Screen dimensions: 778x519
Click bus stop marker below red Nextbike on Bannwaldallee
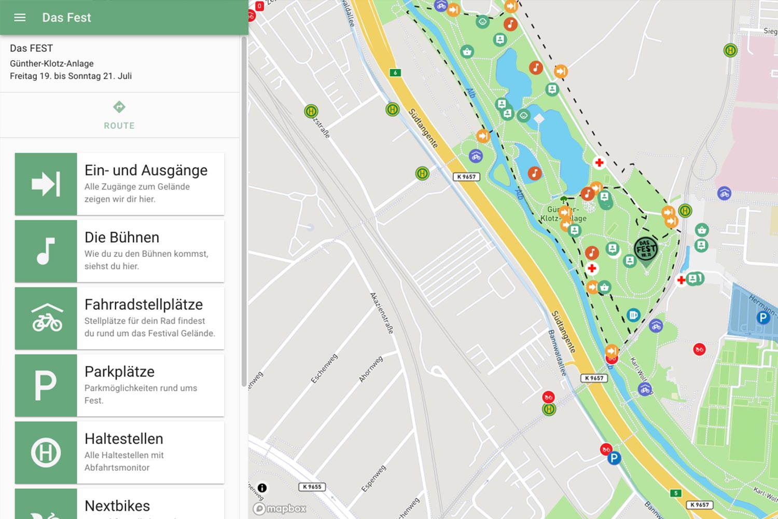(x=549, y=409)
